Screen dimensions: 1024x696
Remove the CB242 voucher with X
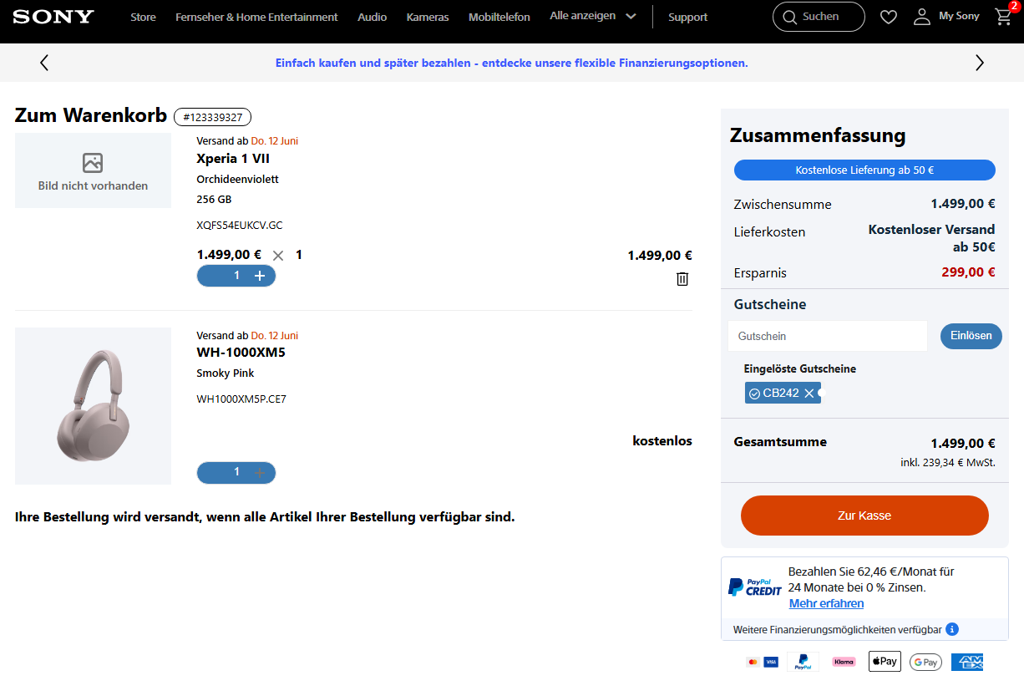point(809,394)
